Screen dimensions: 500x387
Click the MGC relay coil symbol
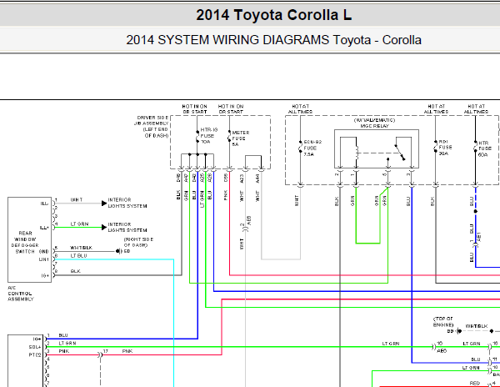tap(357, 153)
